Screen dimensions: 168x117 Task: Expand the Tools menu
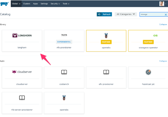(66, 4)
